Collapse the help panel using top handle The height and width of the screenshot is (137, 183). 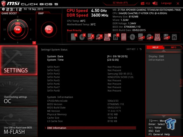click(164, 51)
